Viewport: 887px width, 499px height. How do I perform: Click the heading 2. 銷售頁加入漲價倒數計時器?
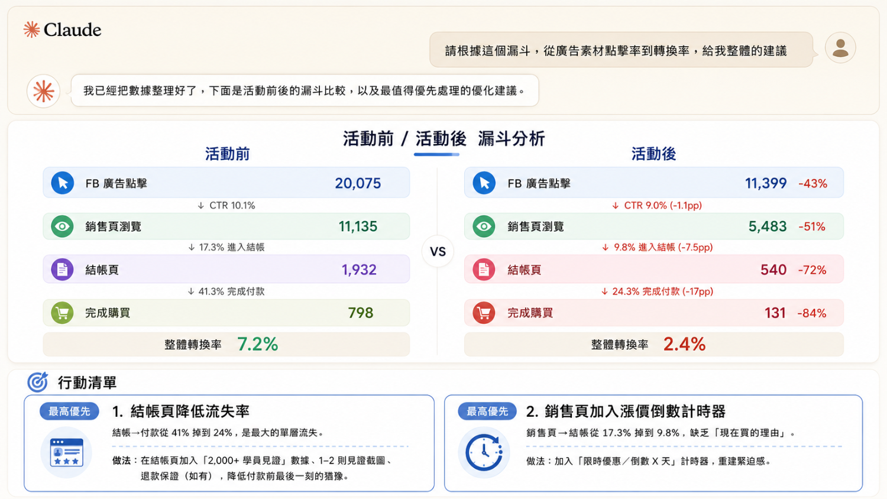click(626, 411)
